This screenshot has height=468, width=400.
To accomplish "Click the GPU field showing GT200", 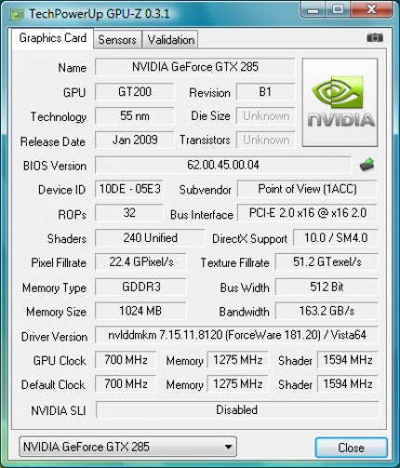I will 135,91.
